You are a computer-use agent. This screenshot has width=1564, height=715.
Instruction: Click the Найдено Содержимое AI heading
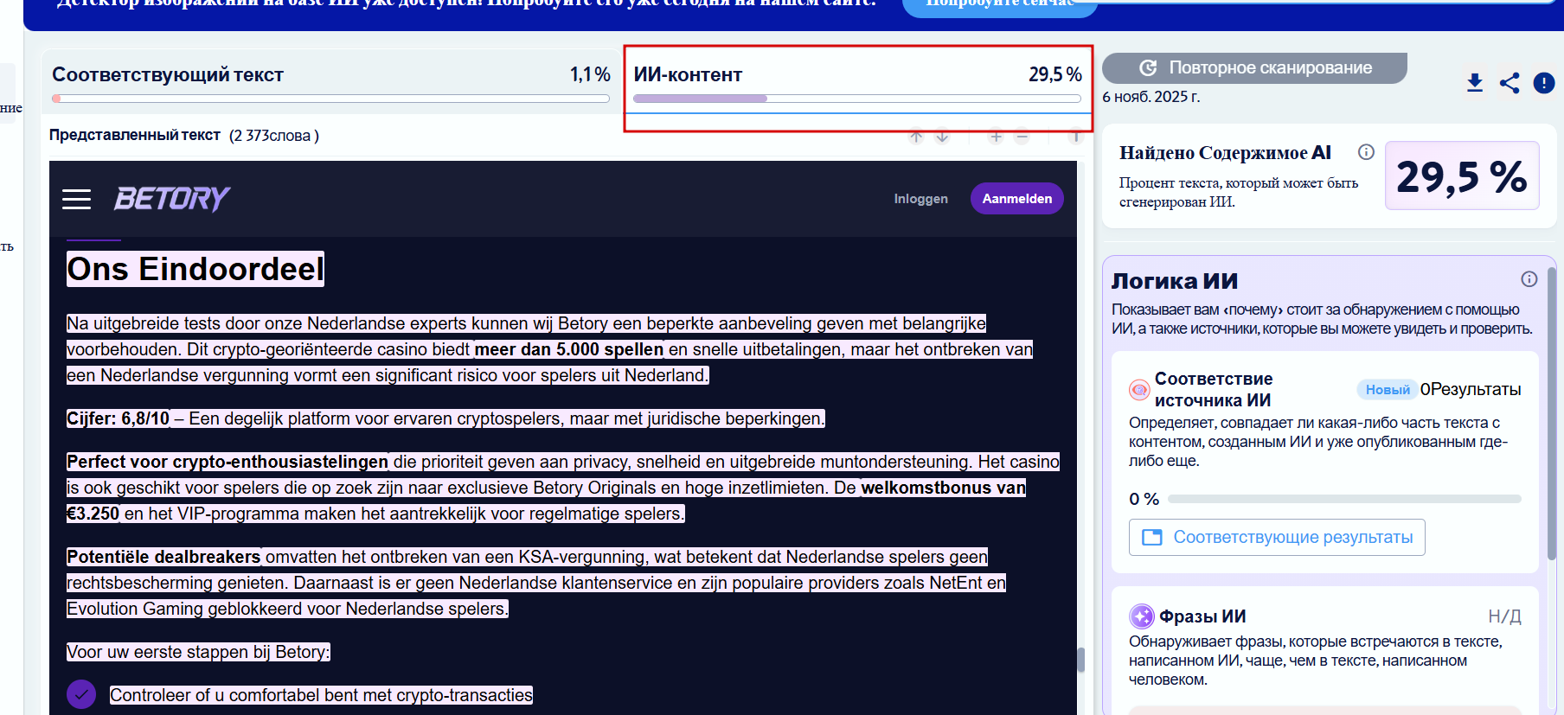point(1225,153)
